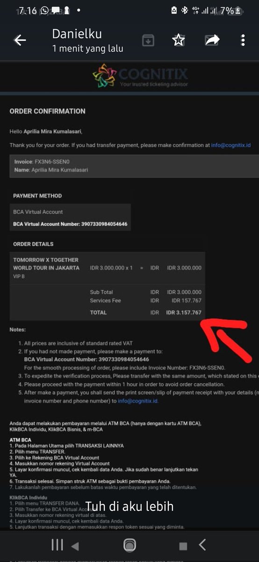Open the Danielku contact name header

click(77, 34)
